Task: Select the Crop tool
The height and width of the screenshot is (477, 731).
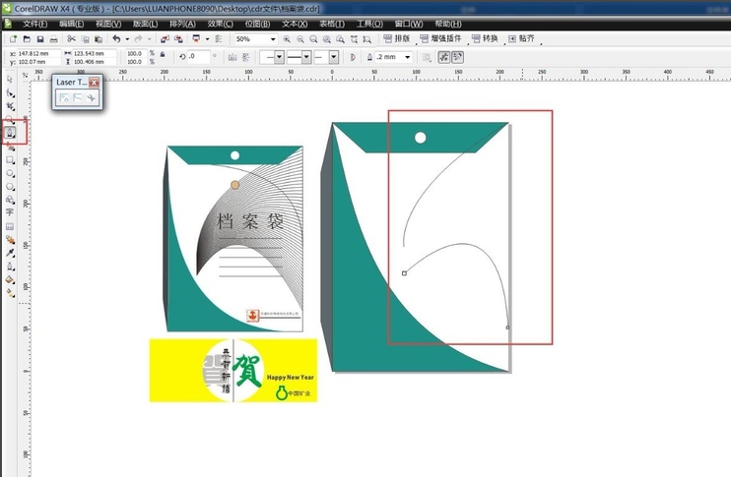Action: [10, 105]
